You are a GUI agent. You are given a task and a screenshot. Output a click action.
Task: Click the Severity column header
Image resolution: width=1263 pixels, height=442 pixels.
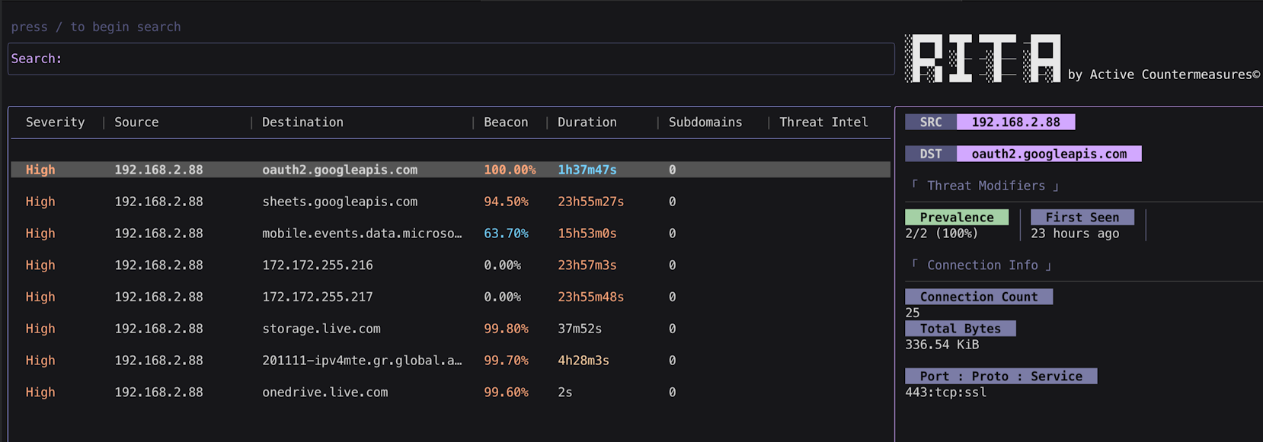point(55,122)
